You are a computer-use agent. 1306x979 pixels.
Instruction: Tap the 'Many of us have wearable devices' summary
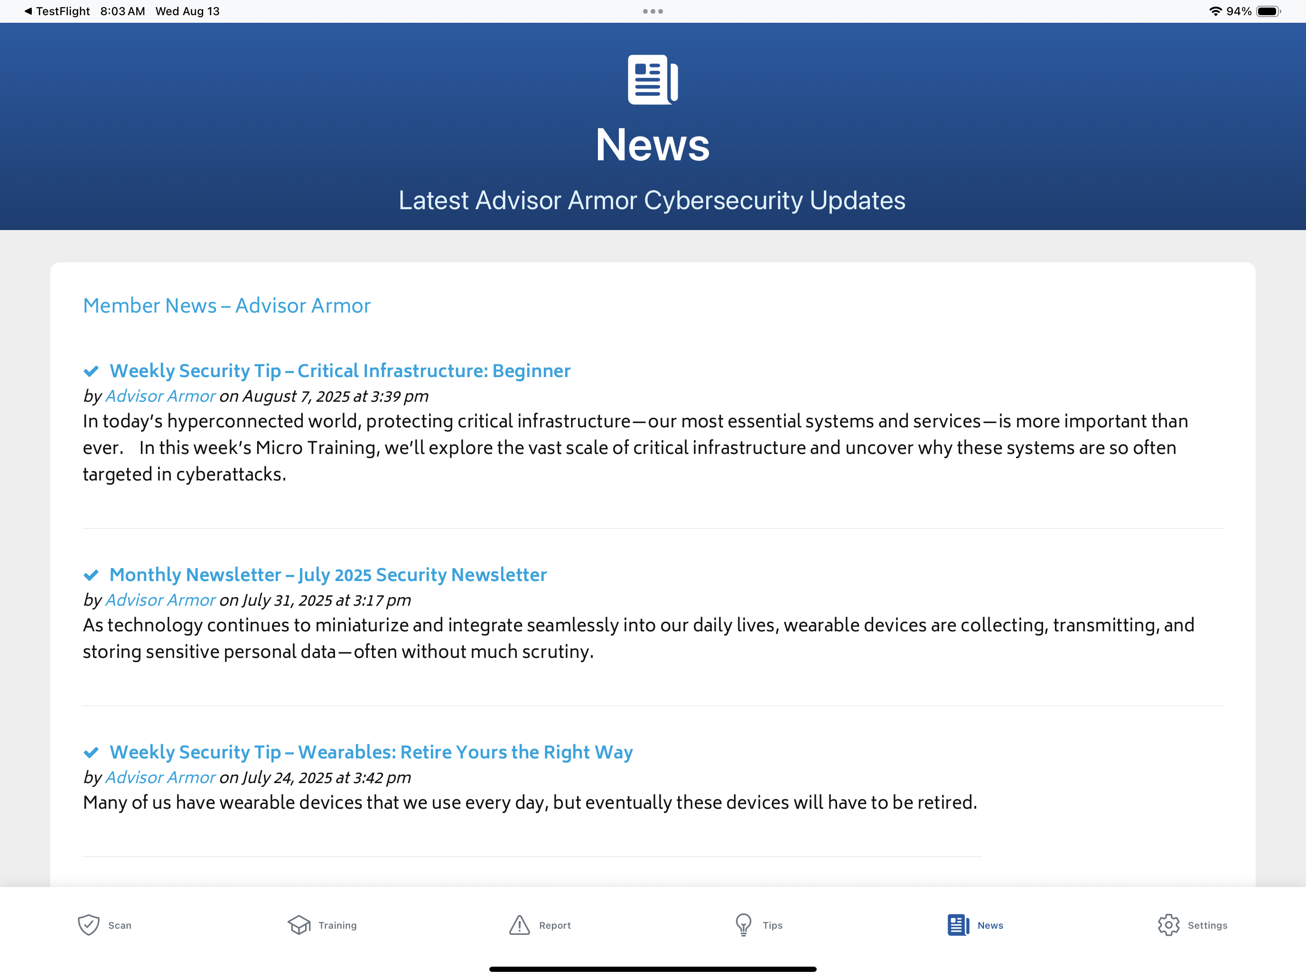coord(530,803)
